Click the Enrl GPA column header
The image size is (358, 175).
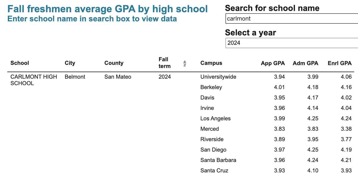[339, 63]
